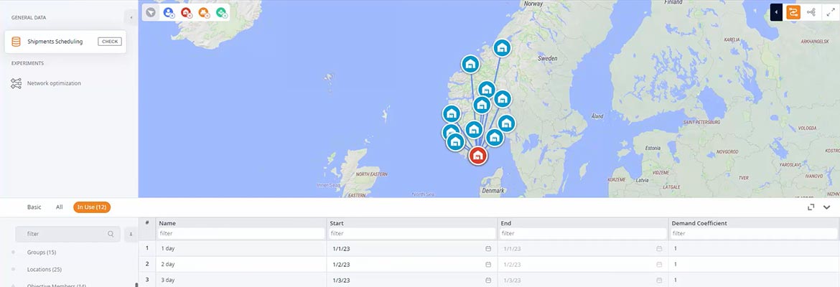This screenshot has height=287, width=840.
Task: Select the northernmost blue warehouse marker
Action: (x=501, y=48)
